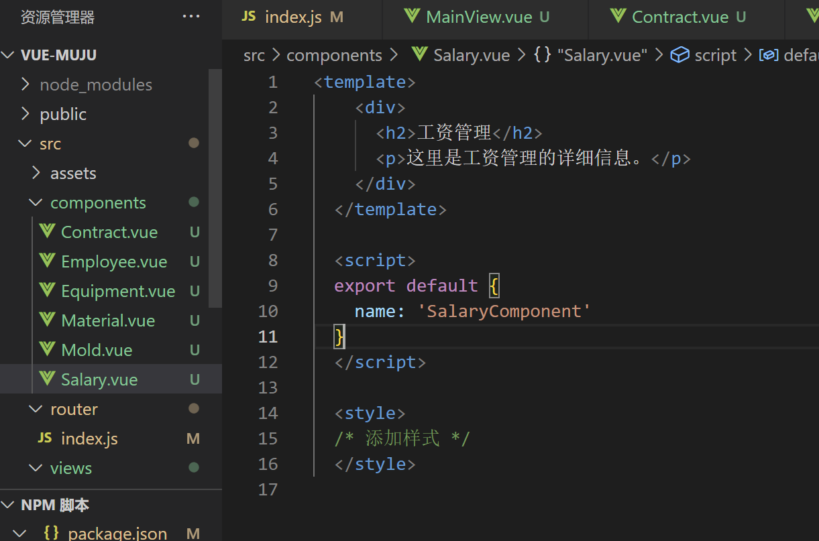Screen dimensions: 819x541
Task: Click the JS icon on index.js tab
Action: coord(249,17)
